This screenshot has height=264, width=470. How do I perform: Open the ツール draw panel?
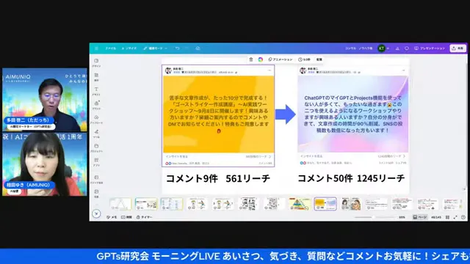pos(96,133)
